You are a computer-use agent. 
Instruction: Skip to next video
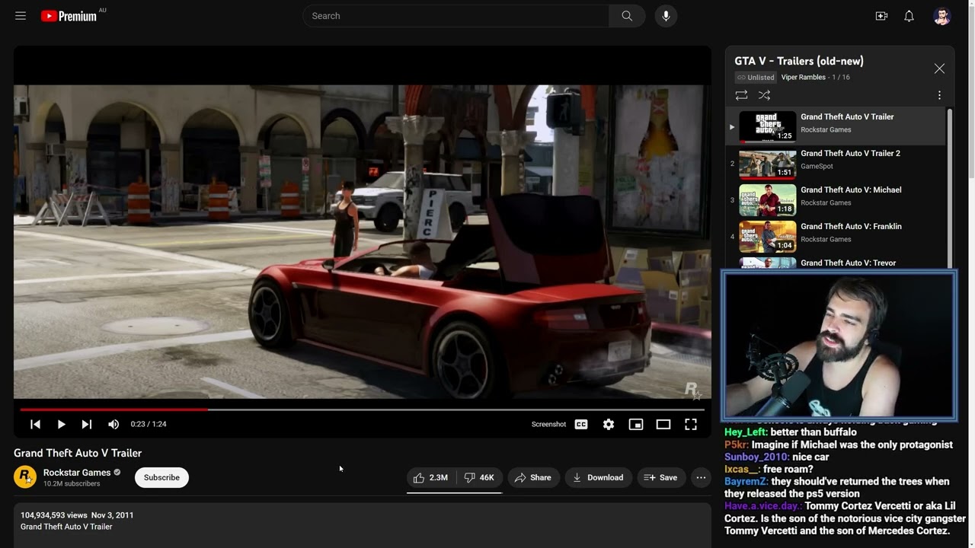coord(87,424)
